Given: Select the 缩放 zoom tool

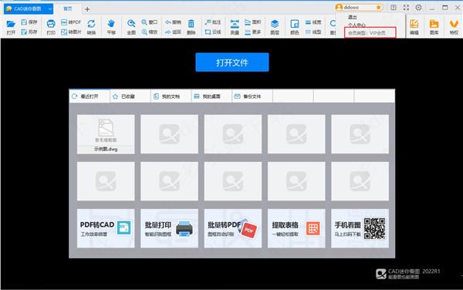Looking at the screenshot, I should 150,32.
